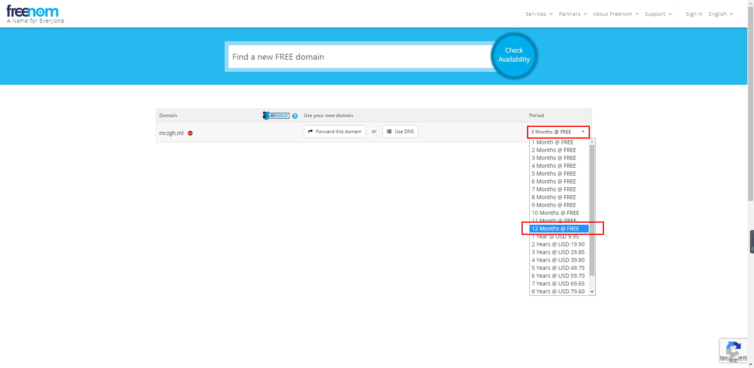Click dropdown list scroll-down arrow
The image size is (754, 368).
[x=592, y=292]
